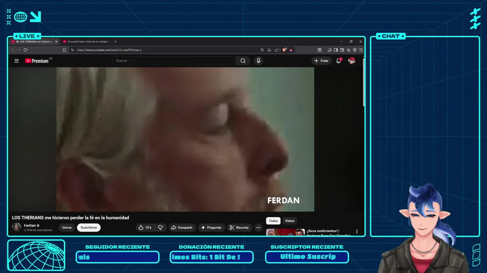
Task: Click the YouTube search magnifier button
Action: [x=243, y=61]
